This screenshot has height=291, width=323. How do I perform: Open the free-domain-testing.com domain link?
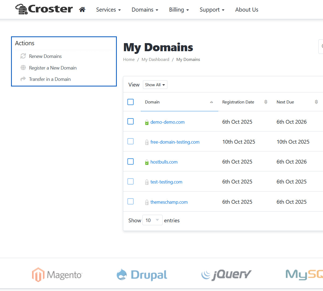[x=175, y=142]
